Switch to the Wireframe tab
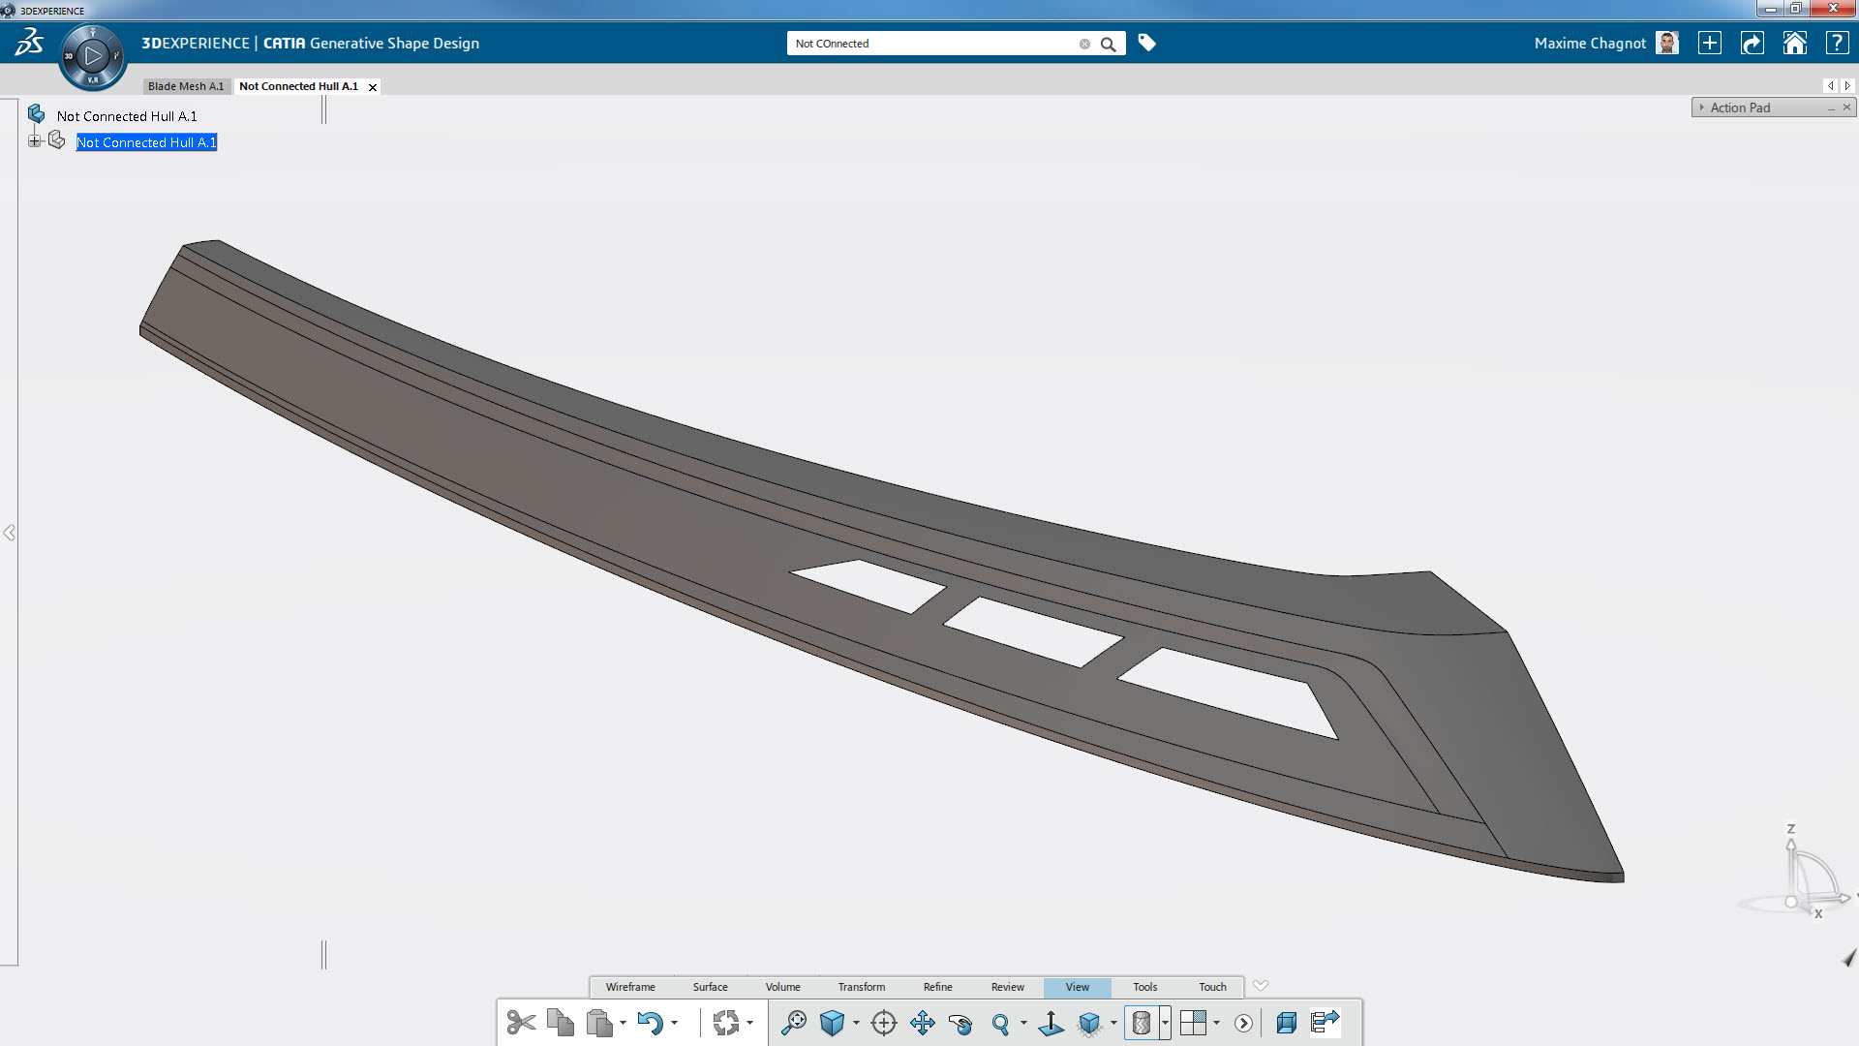 tap(630, 987)
